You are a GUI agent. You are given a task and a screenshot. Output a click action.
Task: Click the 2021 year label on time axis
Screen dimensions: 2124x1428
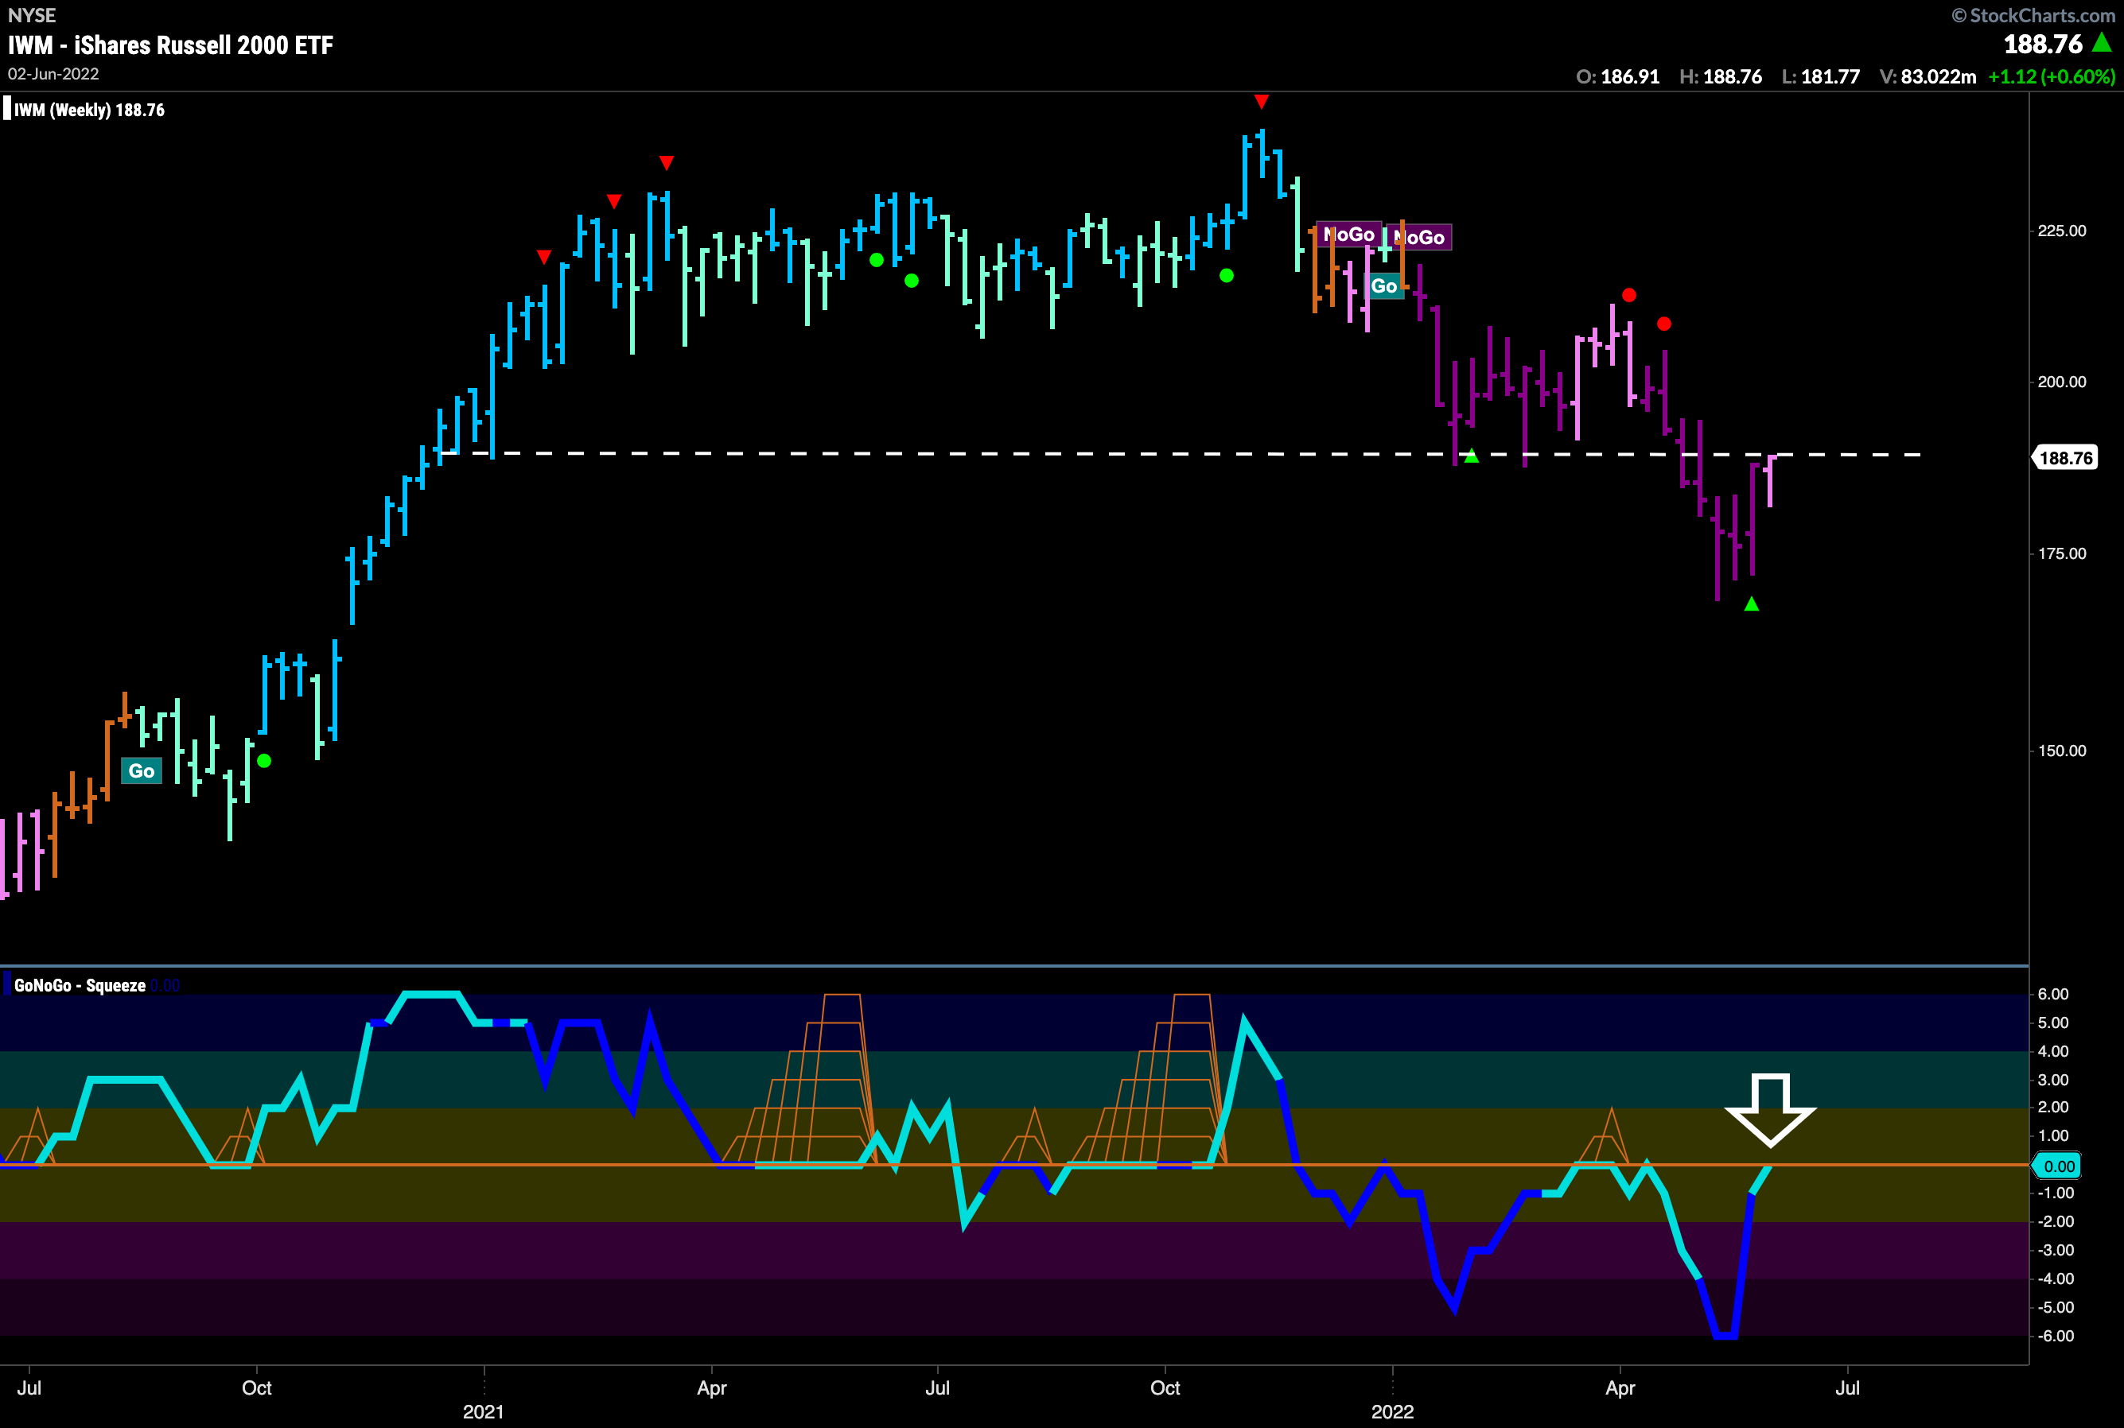(x=483, y=1411)
